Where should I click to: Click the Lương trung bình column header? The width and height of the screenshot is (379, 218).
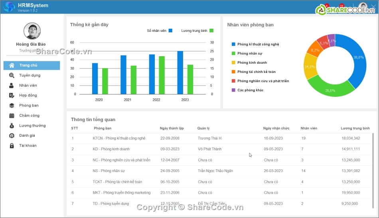coord(355,128)
